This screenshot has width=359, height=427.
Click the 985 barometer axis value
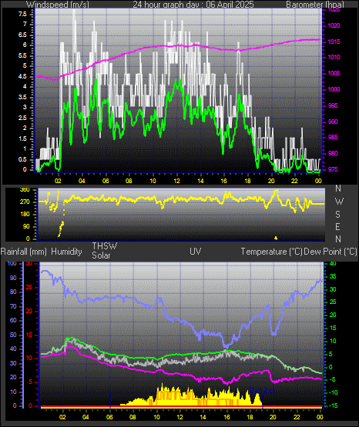333,137
